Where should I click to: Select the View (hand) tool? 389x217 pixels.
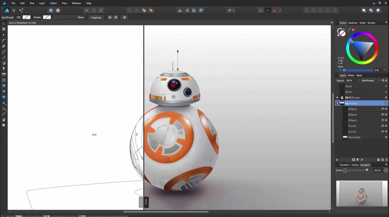(4, 120)
